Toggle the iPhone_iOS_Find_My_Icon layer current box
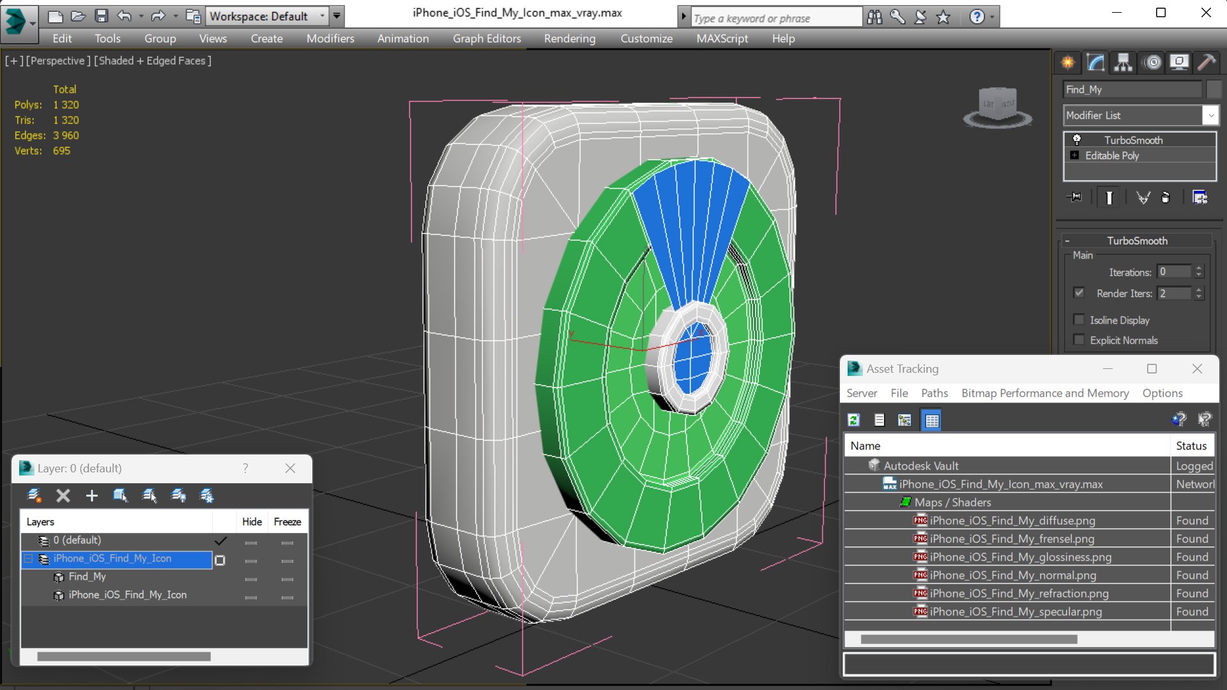1227x690 pixels. [x=220, y=560]
